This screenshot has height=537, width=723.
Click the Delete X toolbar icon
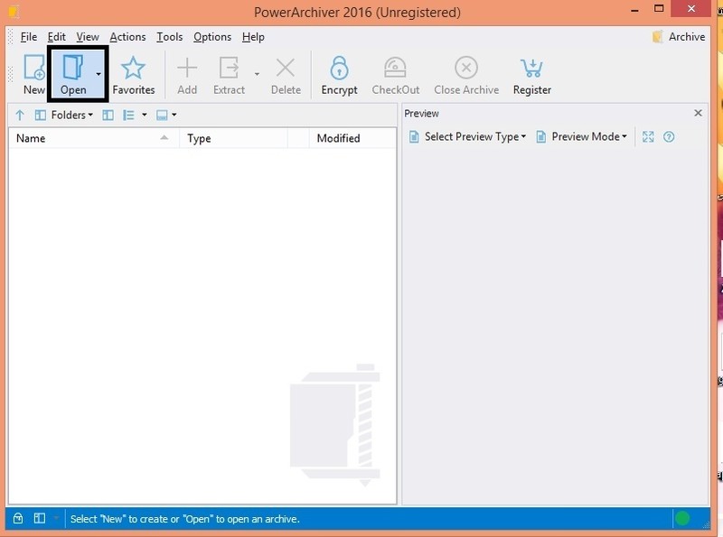tap(286, 68)
